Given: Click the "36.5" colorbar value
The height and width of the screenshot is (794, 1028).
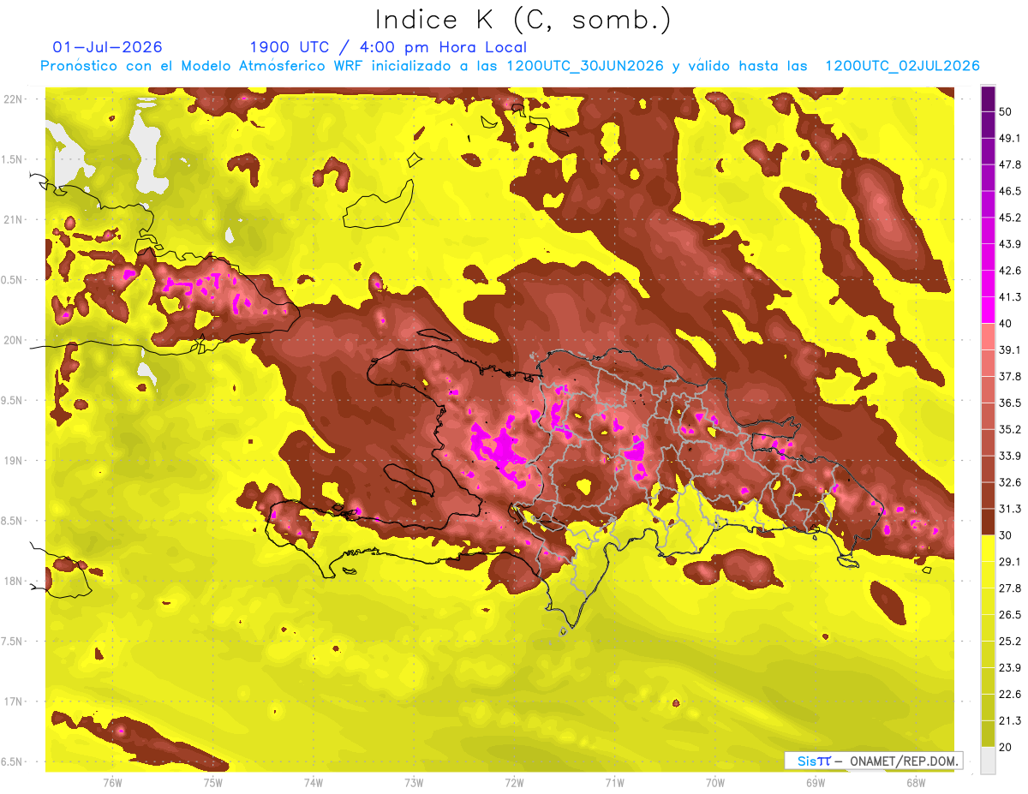Looking at the screenshot, I should (x=1010, y=403).
